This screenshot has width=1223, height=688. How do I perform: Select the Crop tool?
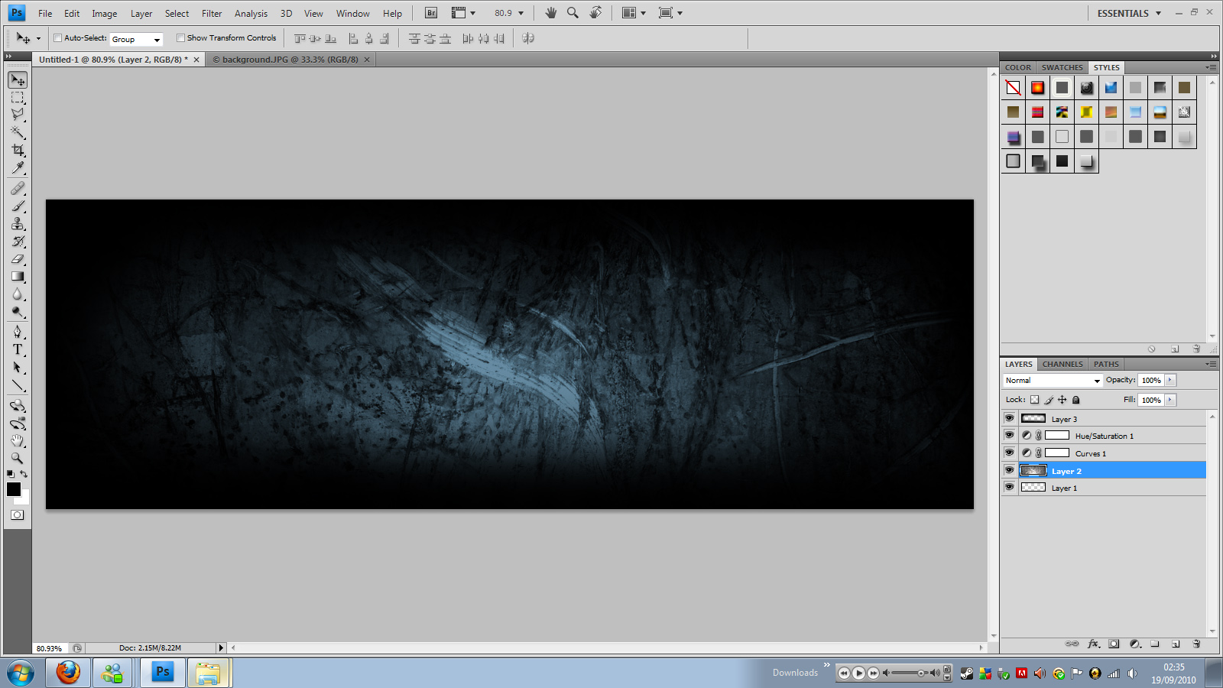tap(17, 151)
